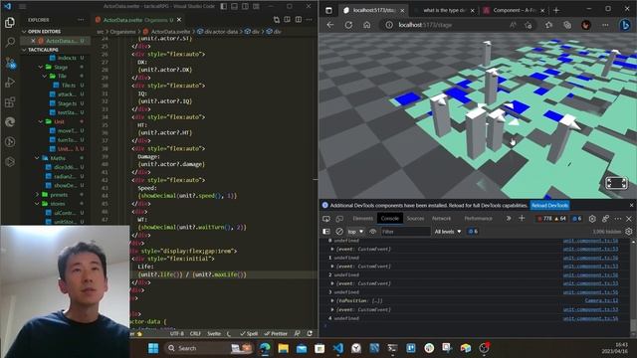Image resolution: width=637 pixels, height=358 pixels.
Task: Toggle secondary sidebar layout icon in VS Code title bar
Action: (x=246, y=6)
